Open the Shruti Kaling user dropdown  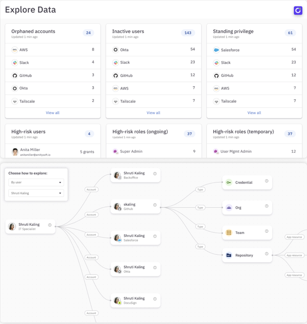click(x=36, y=193)
